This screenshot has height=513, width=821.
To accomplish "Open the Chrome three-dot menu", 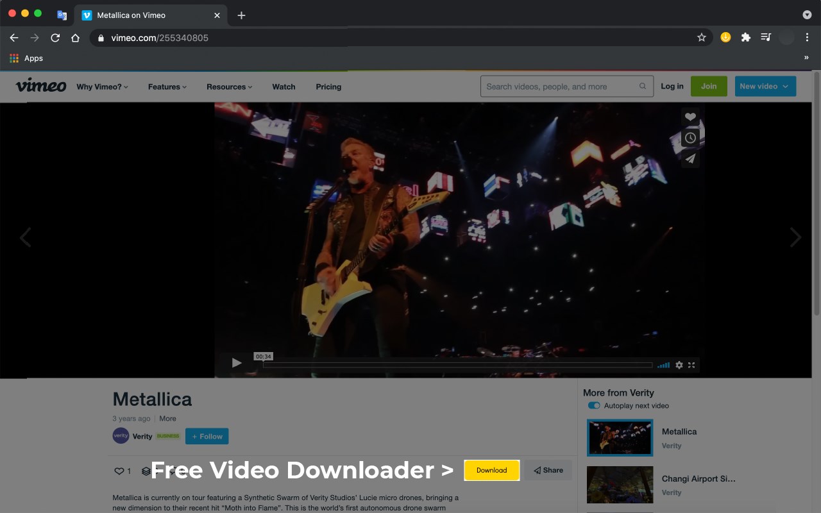I will (807, 38).
